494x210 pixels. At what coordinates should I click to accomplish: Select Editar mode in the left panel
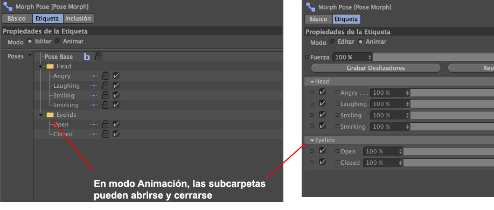(x=30, y=41)
